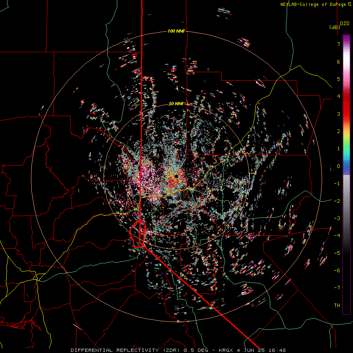Click the ZDR color scale bar
This screenshot has width=353, height=353.
pyautogui.click(x=346, y=174)
